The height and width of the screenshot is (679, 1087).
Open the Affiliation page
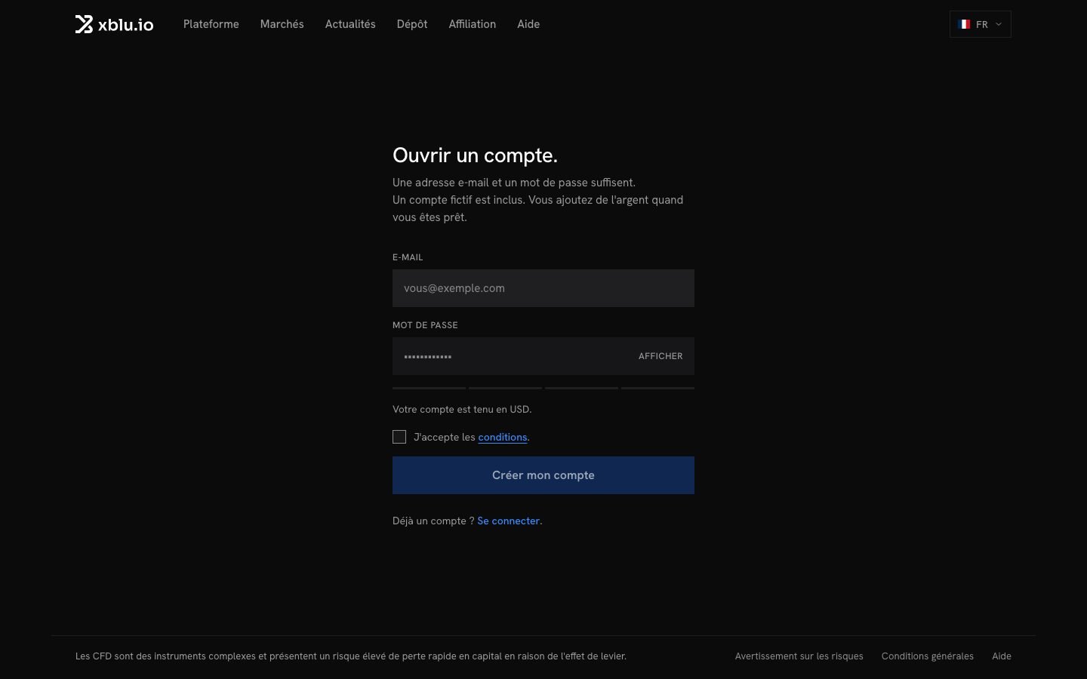(x=473, y=24)
